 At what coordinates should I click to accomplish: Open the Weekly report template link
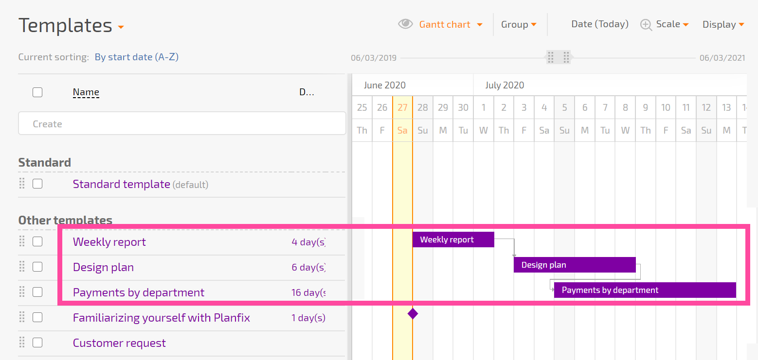pos(109,242)
